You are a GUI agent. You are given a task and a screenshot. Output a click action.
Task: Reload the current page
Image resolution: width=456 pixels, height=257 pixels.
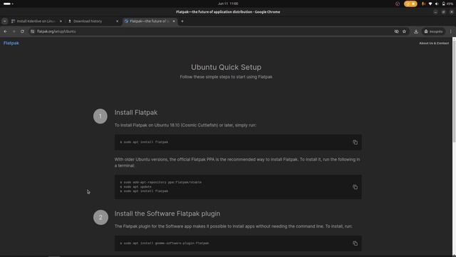[22, 31]
